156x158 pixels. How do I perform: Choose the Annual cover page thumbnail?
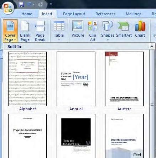pyautogui.click(x=76, y=79)
